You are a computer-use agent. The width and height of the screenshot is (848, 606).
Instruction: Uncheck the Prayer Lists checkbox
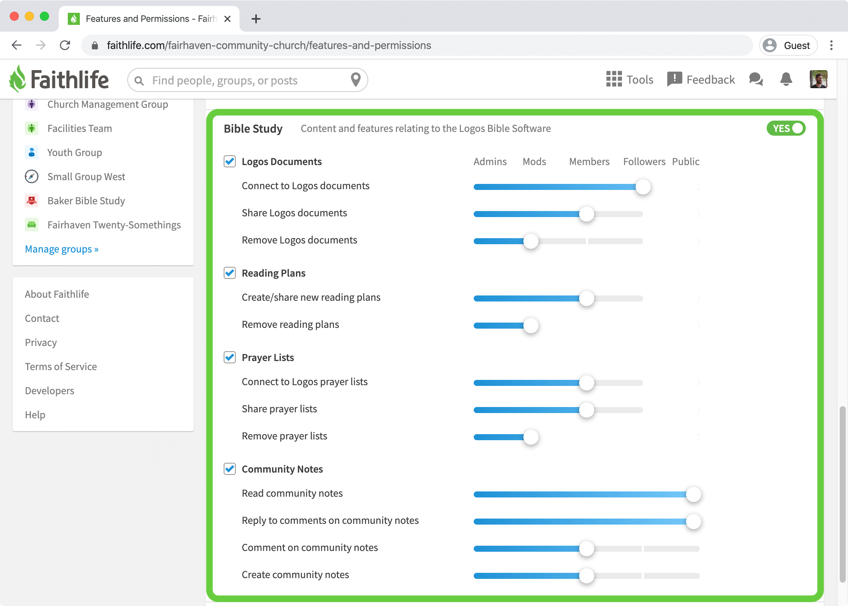click(230, 357)
